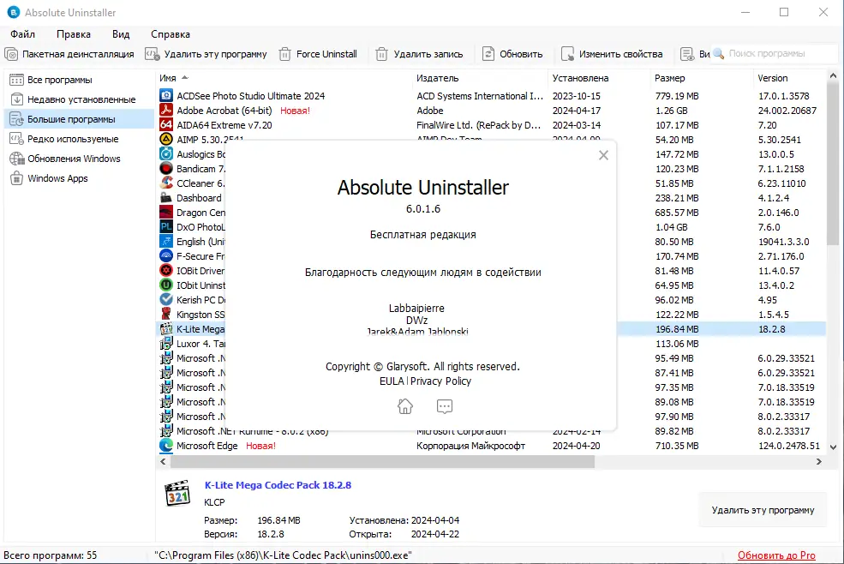
Task: Select 'Большие программы' category
Action: [80, 119]
